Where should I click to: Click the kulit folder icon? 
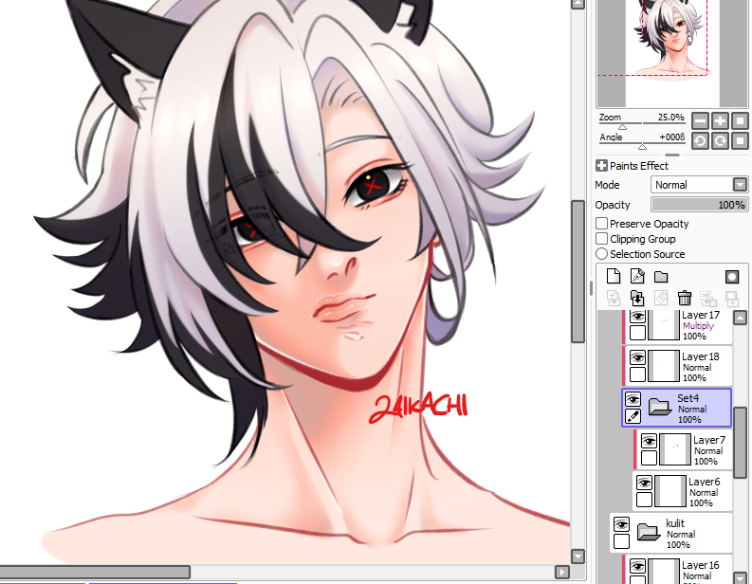[x=649, y=532]
